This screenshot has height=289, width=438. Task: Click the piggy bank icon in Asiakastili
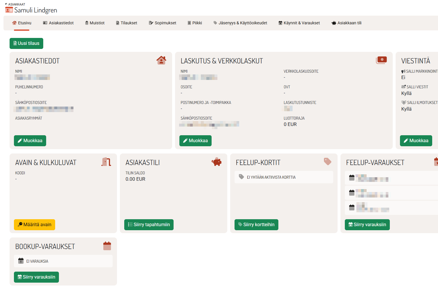[x=216, y=162]
